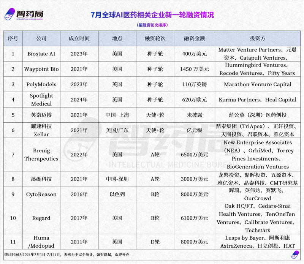Select the Spotlight Medical company cell
Image resolution: width=304 pixels, height=264 pixels.
[41, 100]
